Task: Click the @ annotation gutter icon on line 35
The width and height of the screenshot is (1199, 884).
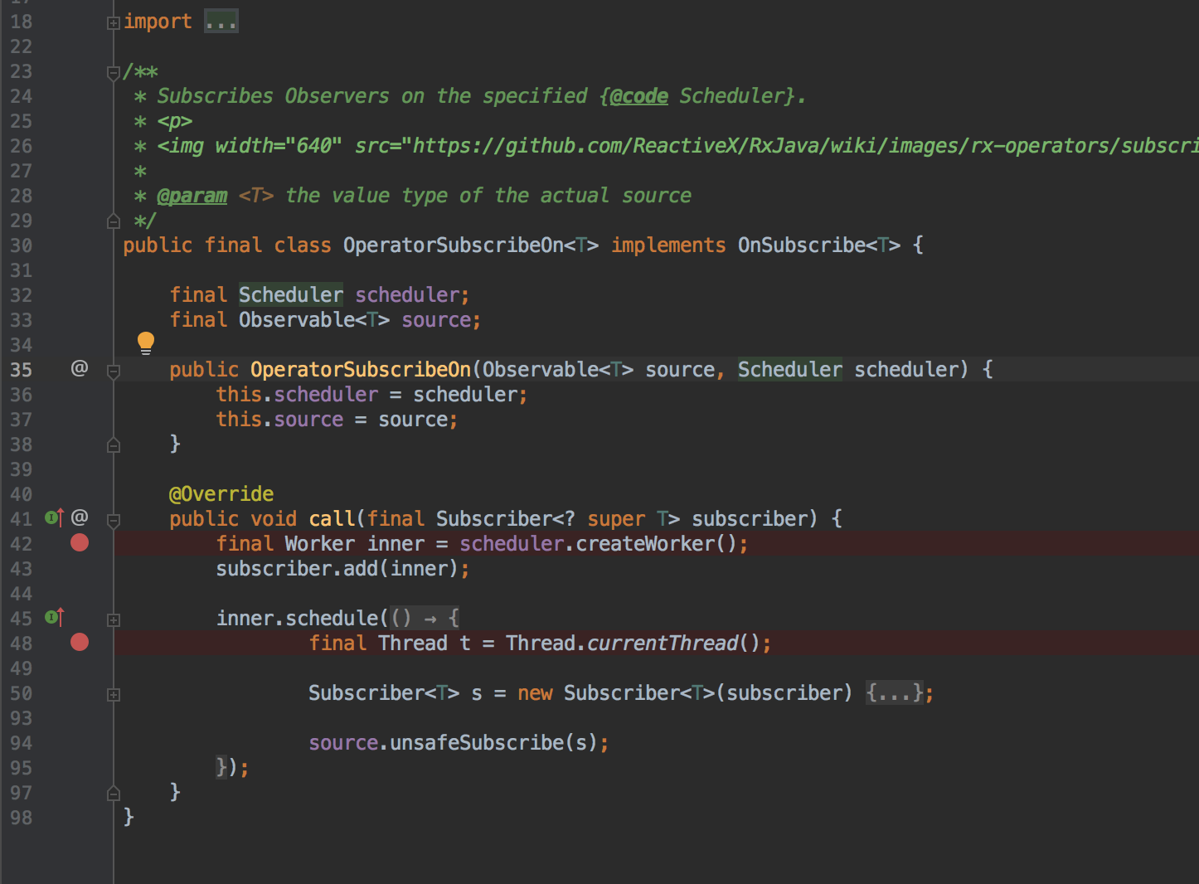Action: [80, 368]
